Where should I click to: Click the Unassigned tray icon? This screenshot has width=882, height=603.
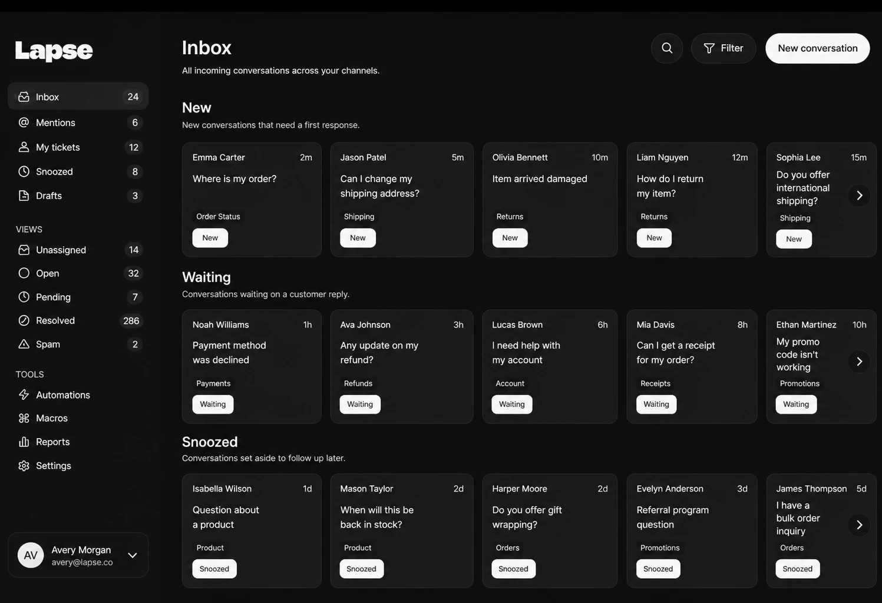[x=24, y=250]
